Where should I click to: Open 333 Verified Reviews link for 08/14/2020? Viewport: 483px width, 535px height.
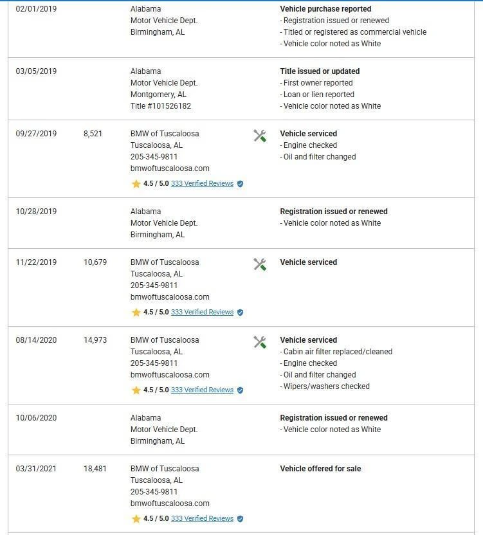coord(202,390)
